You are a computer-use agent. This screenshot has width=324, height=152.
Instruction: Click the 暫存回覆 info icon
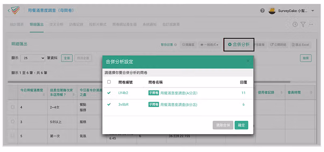[x=175, y=45]
